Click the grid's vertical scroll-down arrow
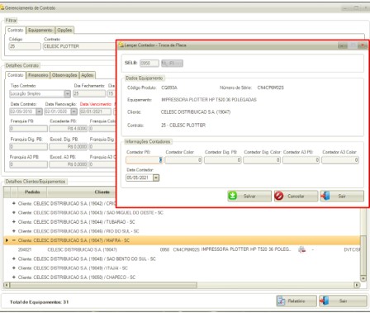 [x=363, y=278]
